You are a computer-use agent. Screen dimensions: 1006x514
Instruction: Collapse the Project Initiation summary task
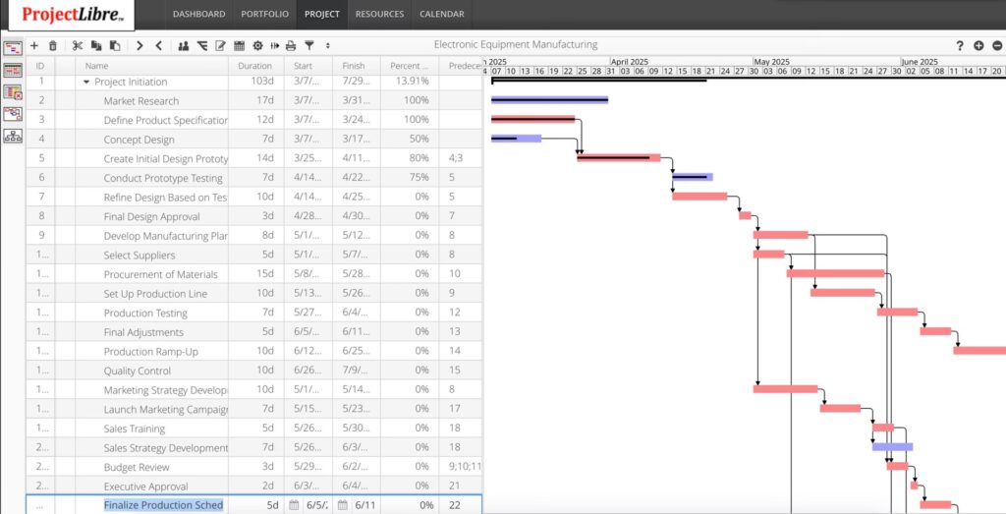coord(86,82)
